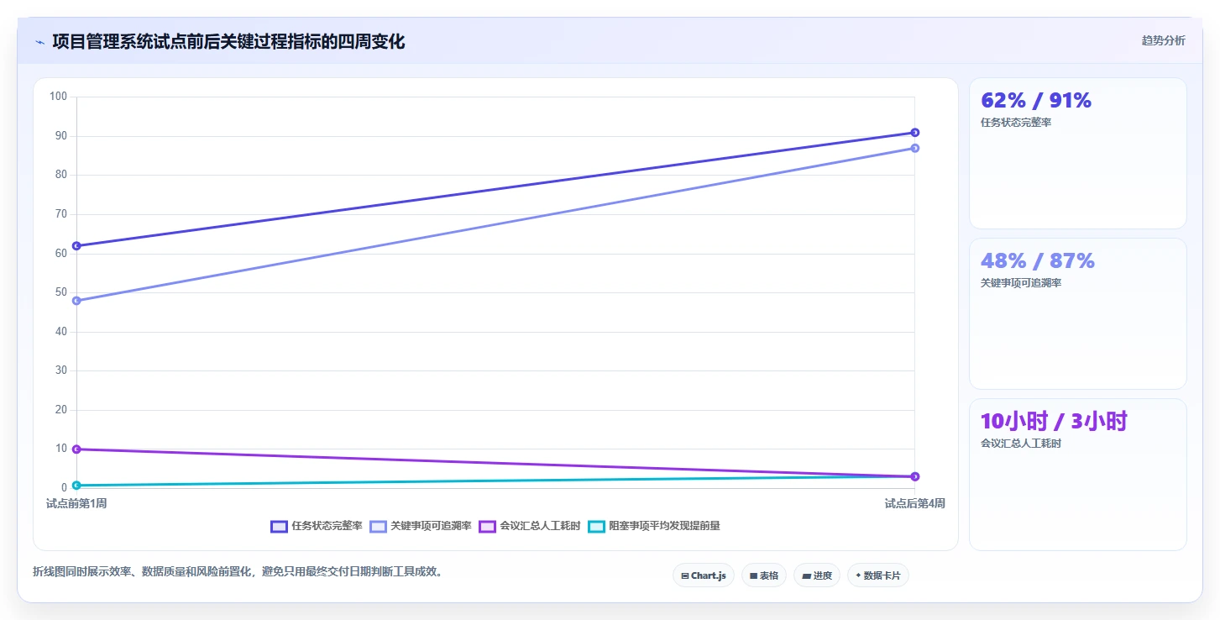Toggle the 任务状态完整率 legend item
This screenshot has height=620, width=1220.
tap(317, 526)
